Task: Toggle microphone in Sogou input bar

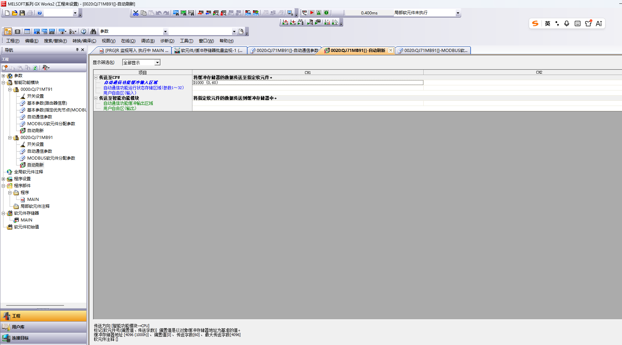Action: (567, 23)
